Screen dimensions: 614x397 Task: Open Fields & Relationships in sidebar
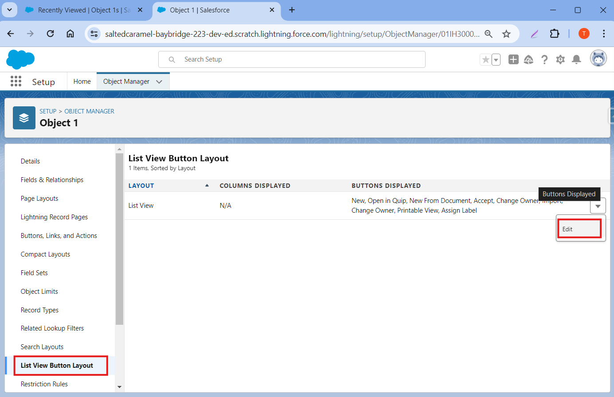tap(52, 180)
